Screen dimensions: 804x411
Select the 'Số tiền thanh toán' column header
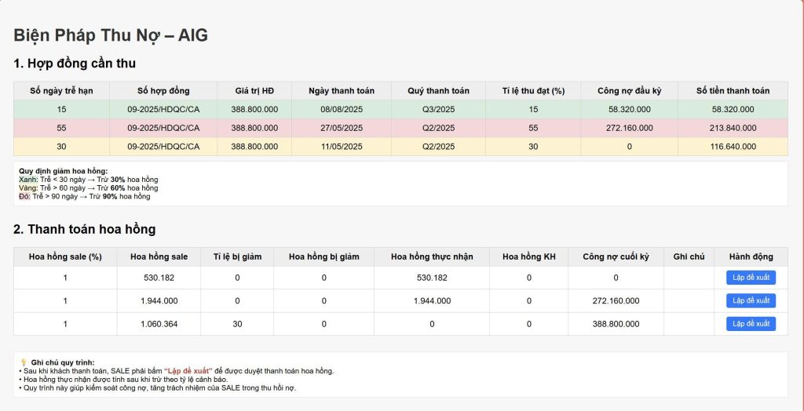click(733, 91)
